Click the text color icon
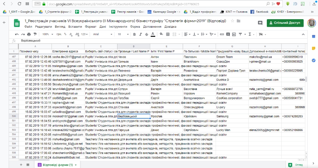 [x=152, y=34]
